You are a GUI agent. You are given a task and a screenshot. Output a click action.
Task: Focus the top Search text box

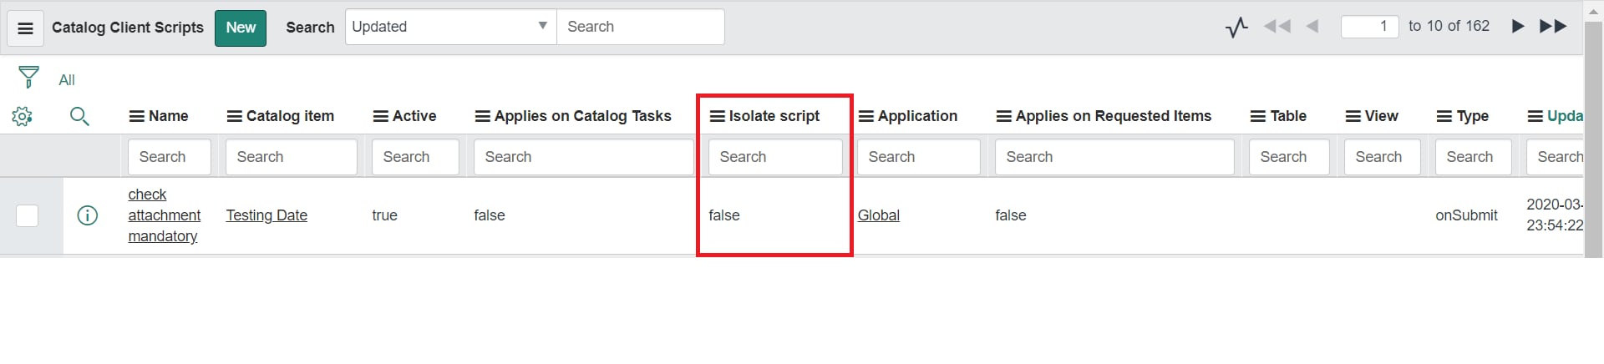point(641,27)
